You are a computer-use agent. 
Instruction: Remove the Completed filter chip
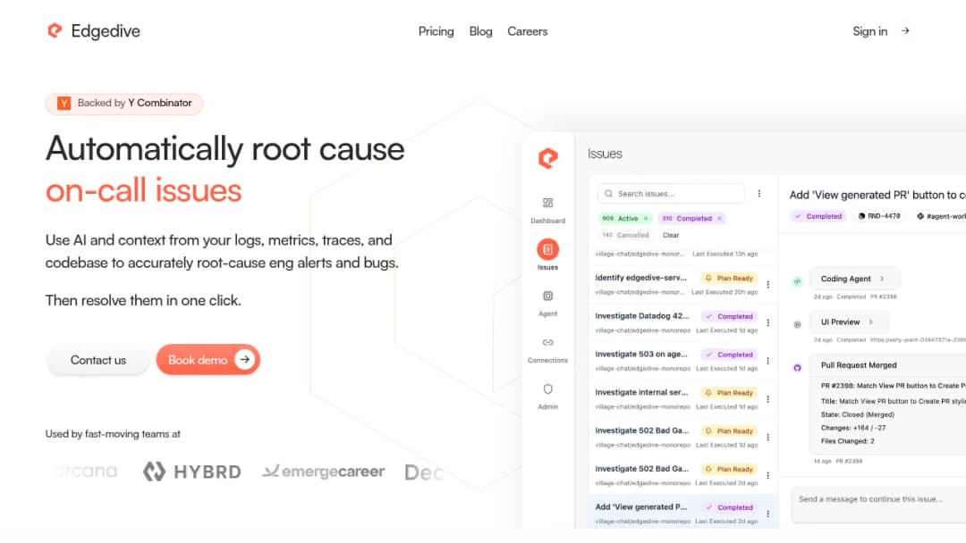[719, 218]
